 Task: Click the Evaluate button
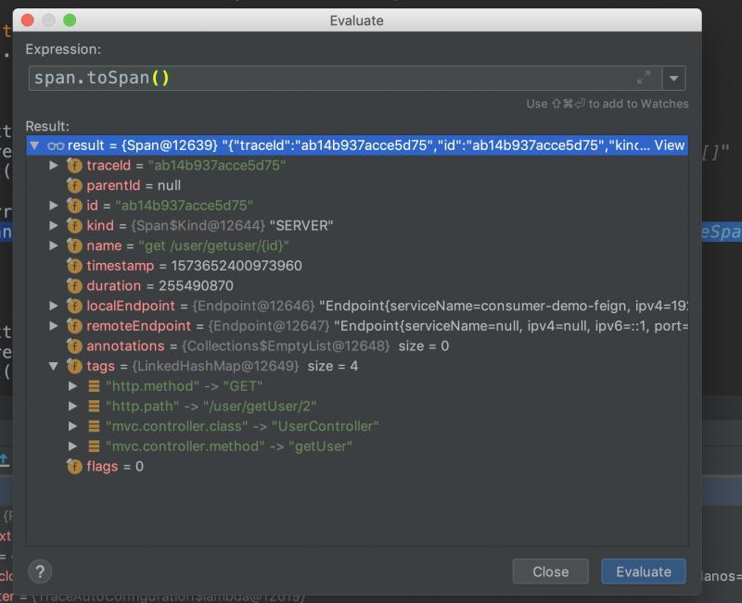[643, 572]
